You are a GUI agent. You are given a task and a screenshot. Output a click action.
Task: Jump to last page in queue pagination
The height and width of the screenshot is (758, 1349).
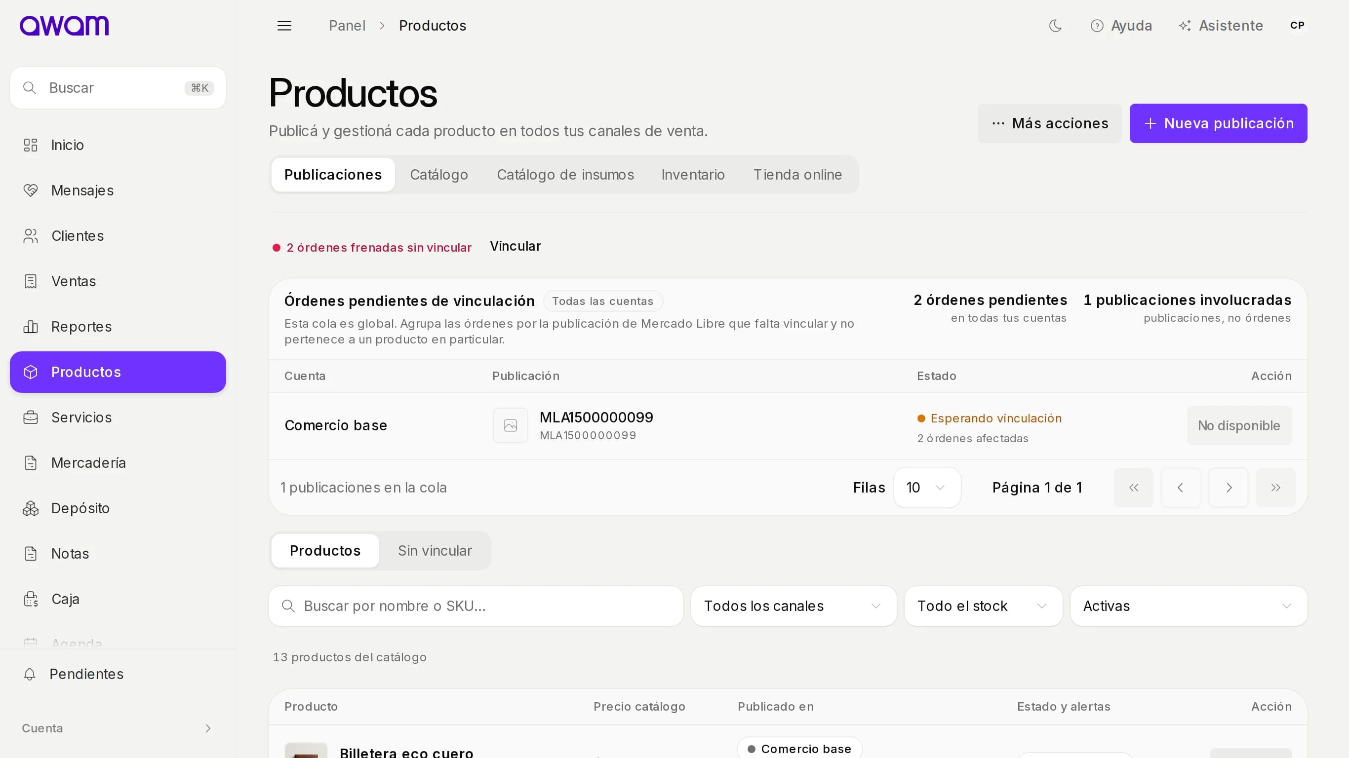coord(1275,488)
